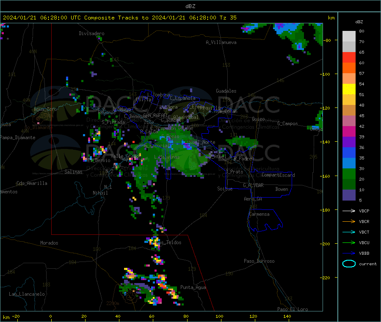Image resolution: width=381 pixels, height=322 pixels.
Task: Click the SAN_RAFAEL city label
Action: point(155,115)
